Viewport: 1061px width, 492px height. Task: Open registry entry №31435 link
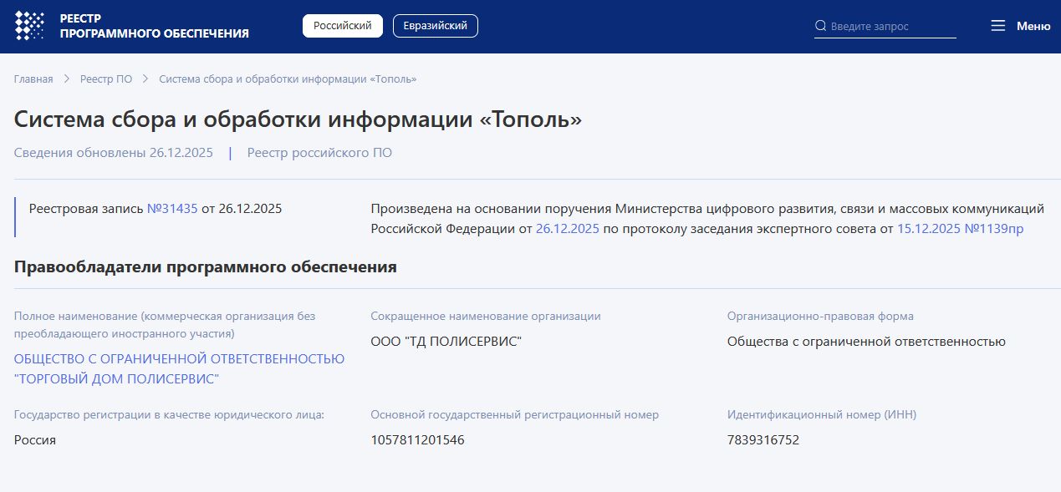click(172, 209)
